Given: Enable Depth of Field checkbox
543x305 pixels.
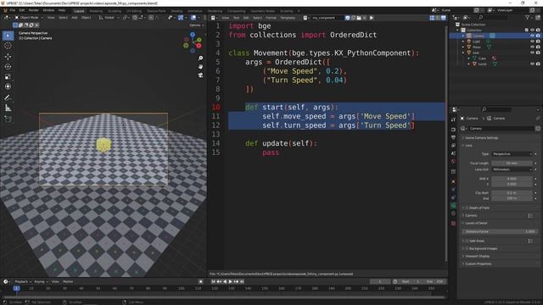Looking at the screenshot, I should (467, 208).
